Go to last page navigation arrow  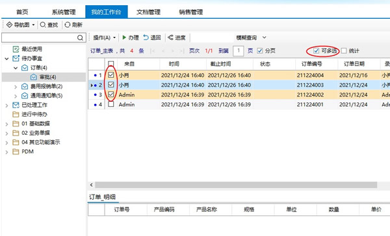[182, 51]
